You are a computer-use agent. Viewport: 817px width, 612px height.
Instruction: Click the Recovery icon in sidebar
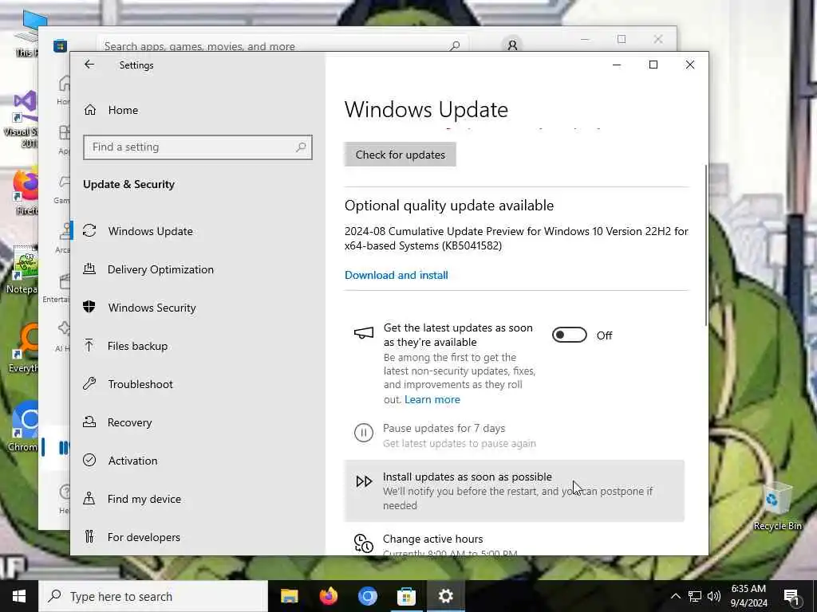click(x=89, y=422)
